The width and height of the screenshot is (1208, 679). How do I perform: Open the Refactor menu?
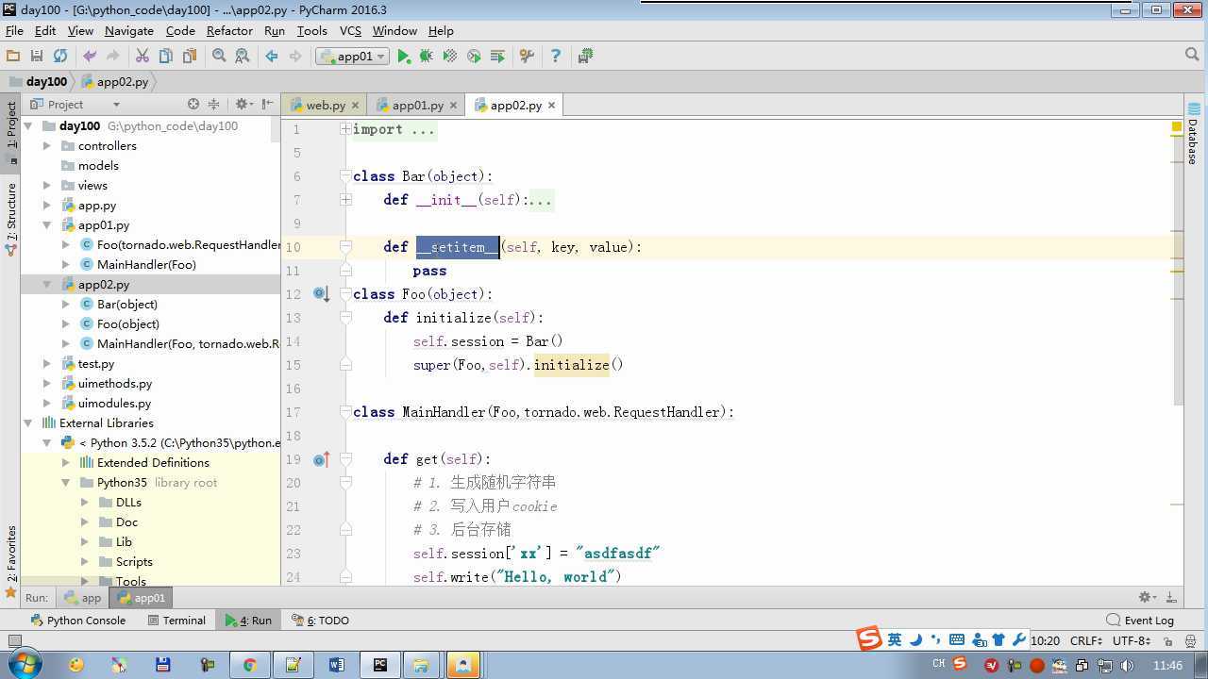pos(229,31)
